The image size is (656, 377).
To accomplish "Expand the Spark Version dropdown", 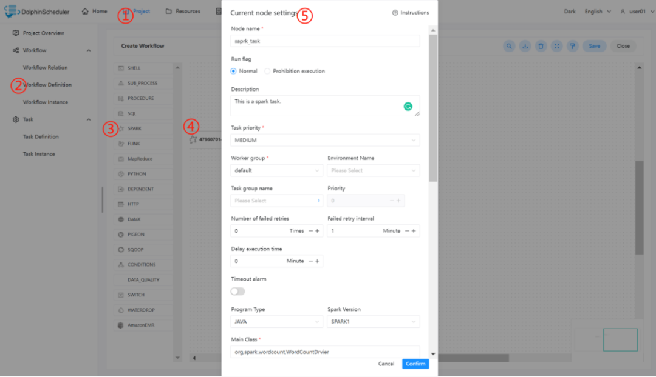I will click(x=373, y=322).
